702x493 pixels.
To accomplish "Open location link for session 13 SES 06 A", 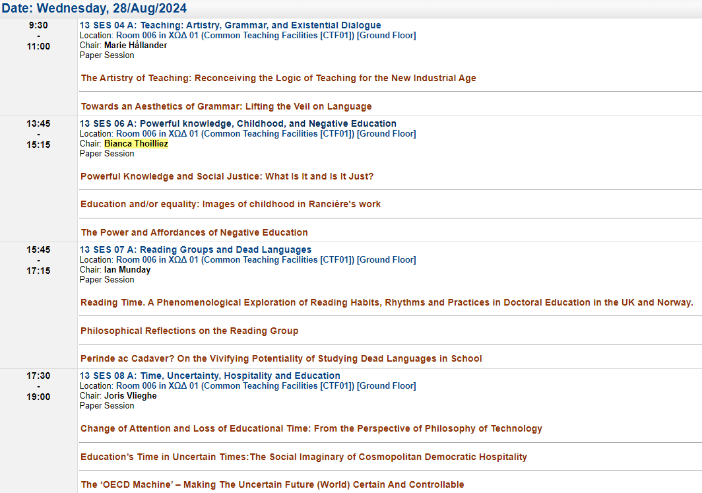I will 266,133.
